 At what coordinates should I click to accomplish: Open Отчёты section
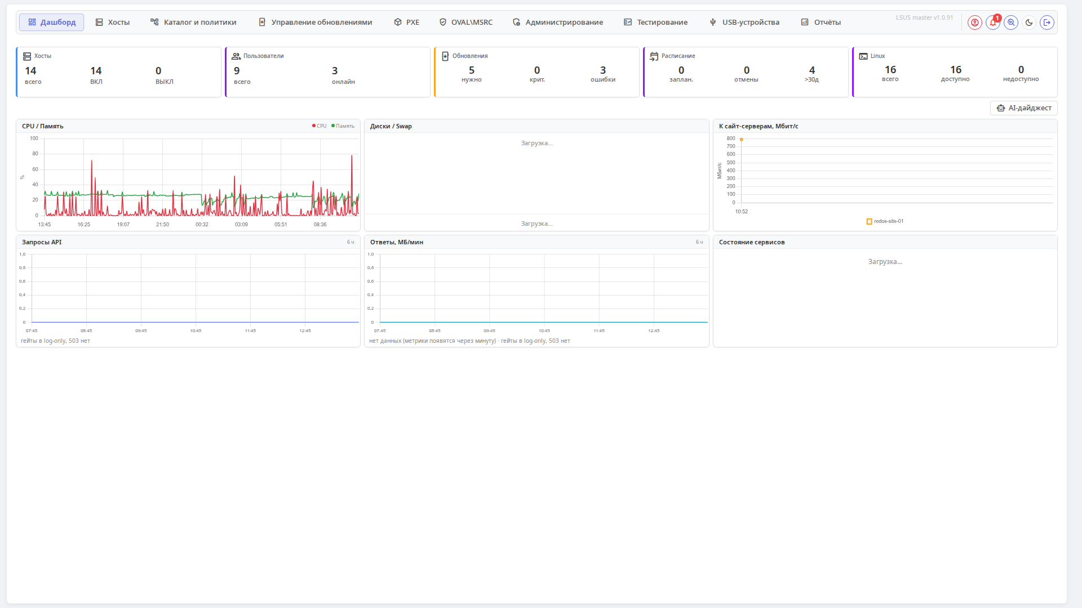click(821, 23)
